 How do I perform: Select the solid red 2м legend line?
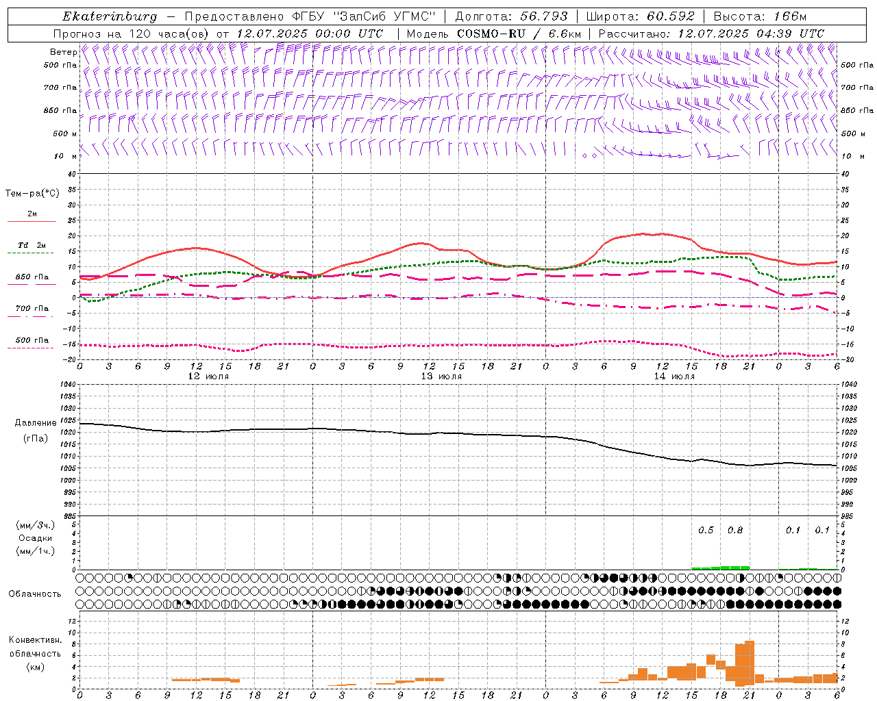coord(32,222)
